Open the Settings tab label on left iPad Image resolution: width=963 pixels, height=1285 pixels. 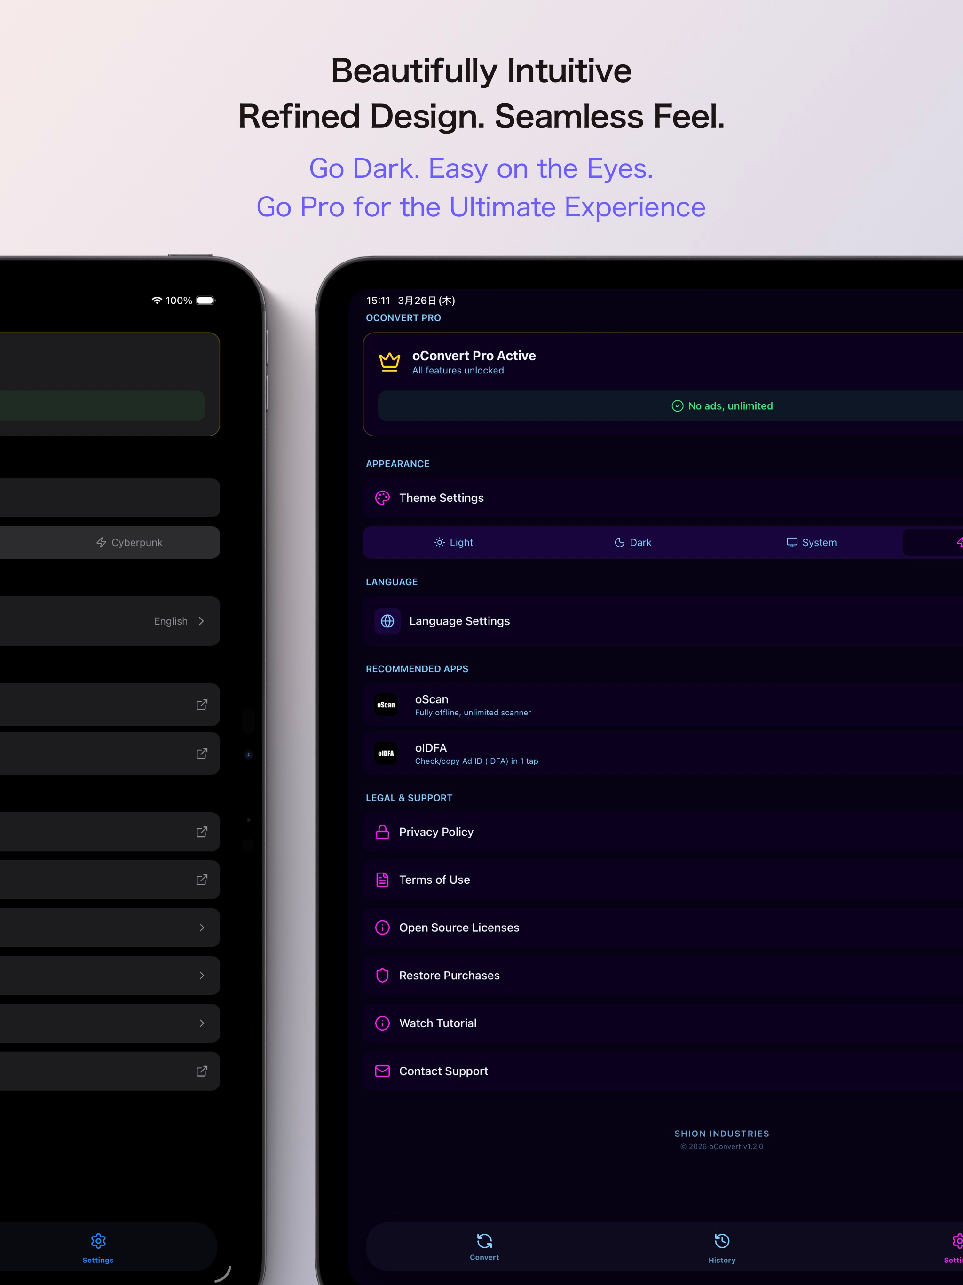pyautogui.click(x=98, y=1260)
